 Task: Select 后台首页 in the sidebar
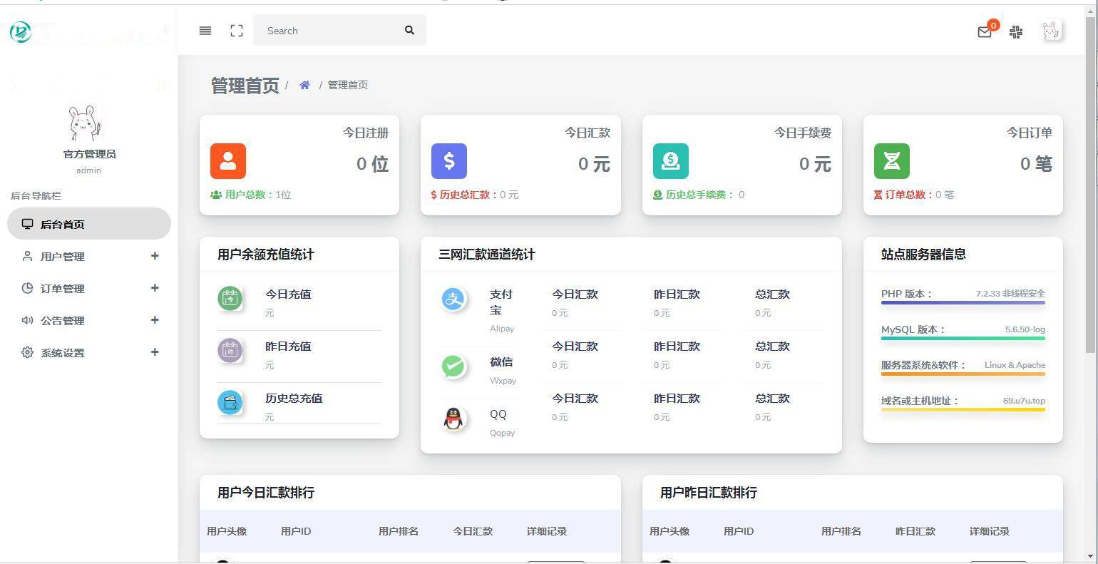[x=63, y=225]
